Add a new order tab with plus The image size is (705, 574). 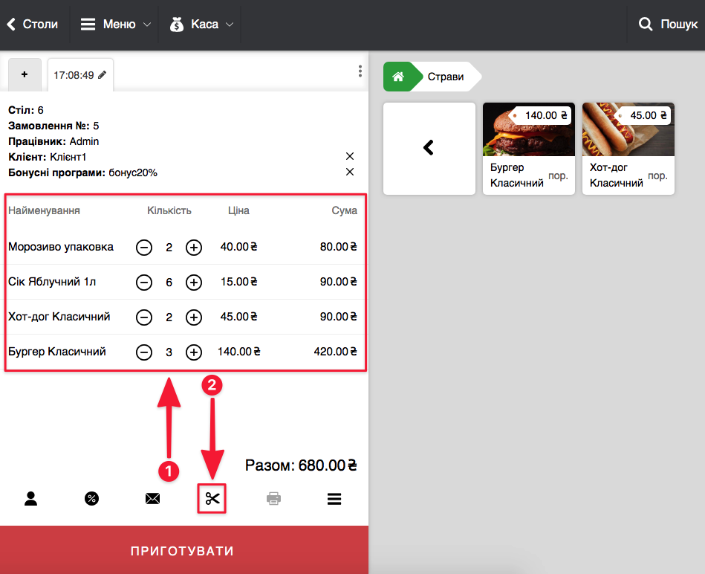(25, 75)
